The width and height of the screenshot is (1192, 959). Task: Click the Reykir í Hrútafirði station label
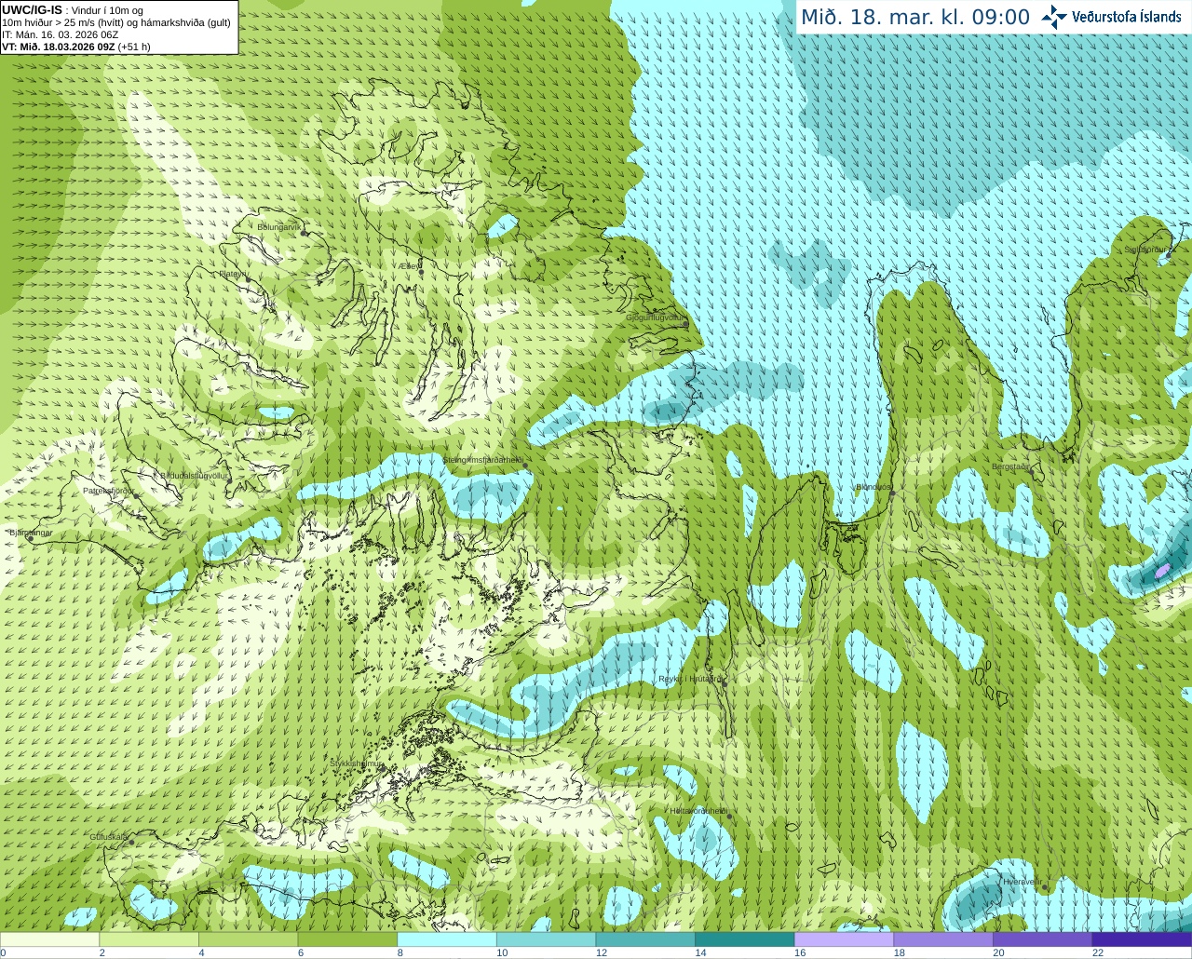click(691, 679)
